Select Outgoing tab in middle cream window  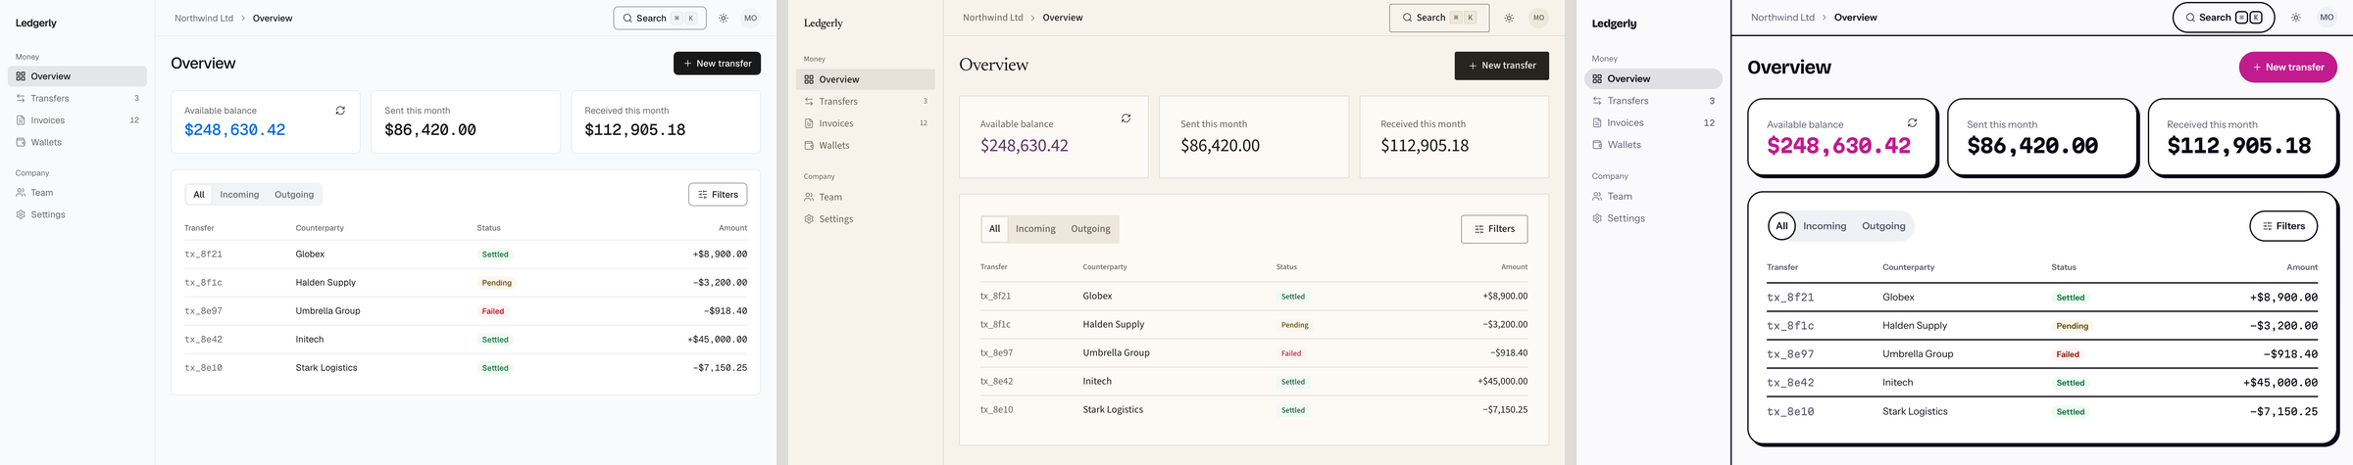(x=1090, y=229)
